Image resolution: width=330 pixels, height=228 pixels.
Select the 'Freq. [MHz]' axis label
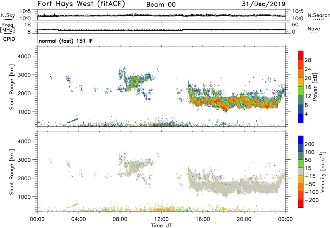coord(8,28)
